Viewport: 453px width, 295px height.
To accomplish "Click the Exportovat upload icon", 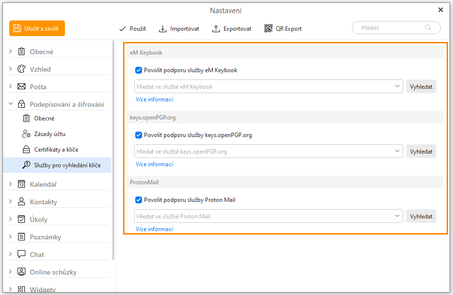I will coord(216,29).
